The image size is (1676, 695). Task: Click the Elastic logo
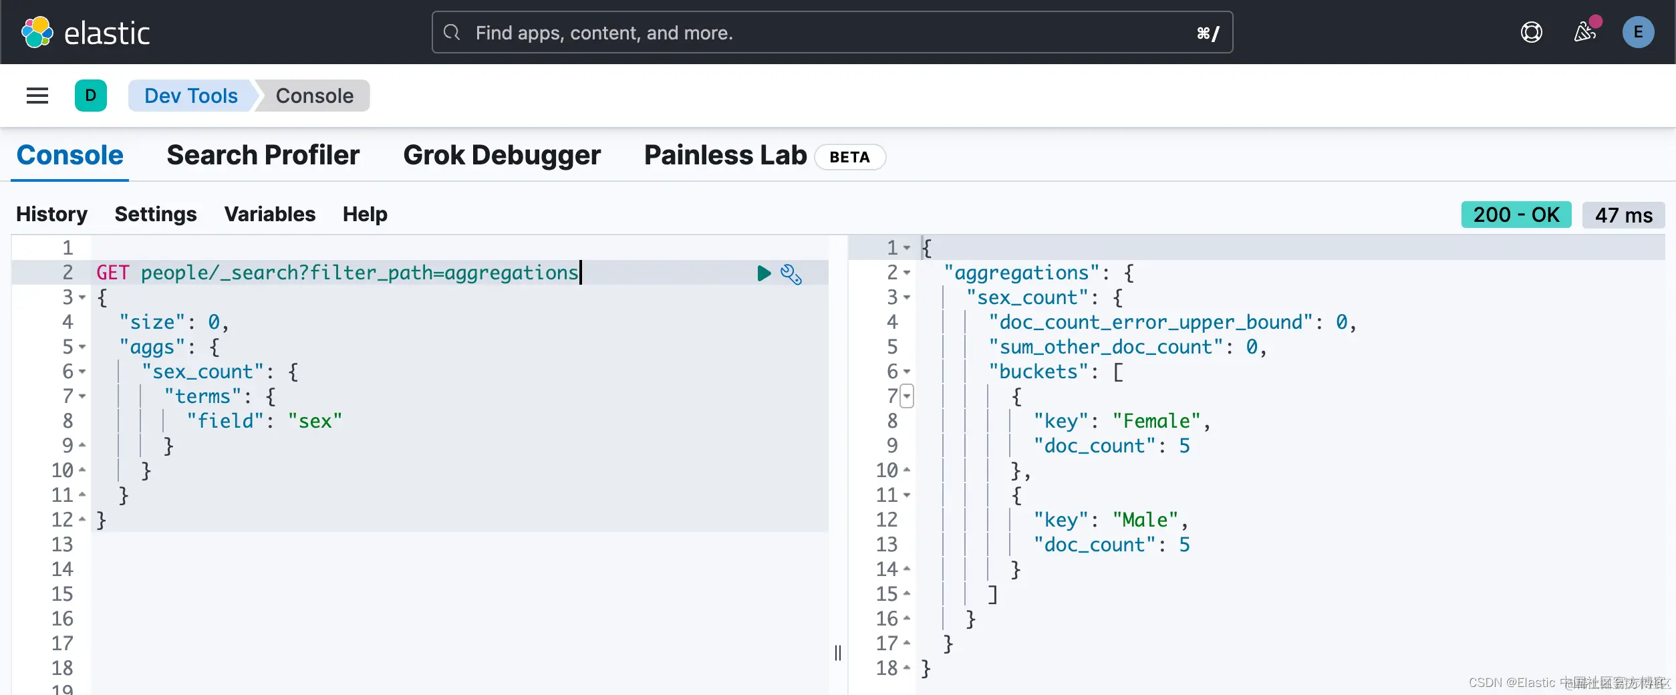85,32
